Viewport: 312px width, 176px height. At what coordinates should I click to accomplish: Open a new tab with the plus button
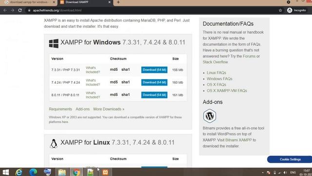point(118,2)
